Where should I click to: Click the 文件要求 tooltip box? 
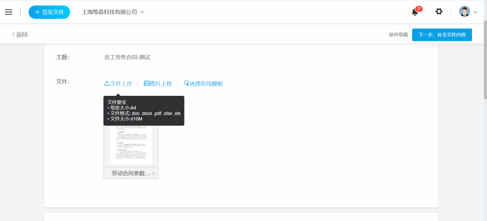click(143, 110)
